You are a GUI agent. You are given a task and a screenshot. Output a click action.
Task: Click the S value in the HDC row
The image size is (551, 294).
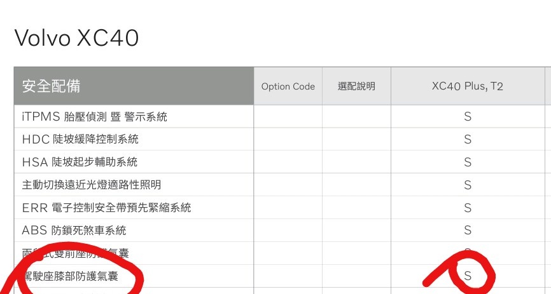click(x=468, y=139)
